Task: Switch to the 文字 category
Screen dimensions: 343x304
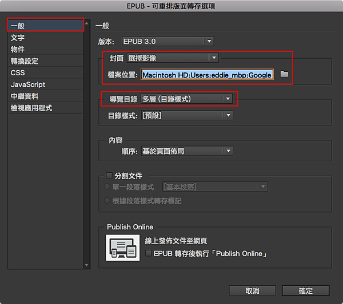Action: (46, 38)
